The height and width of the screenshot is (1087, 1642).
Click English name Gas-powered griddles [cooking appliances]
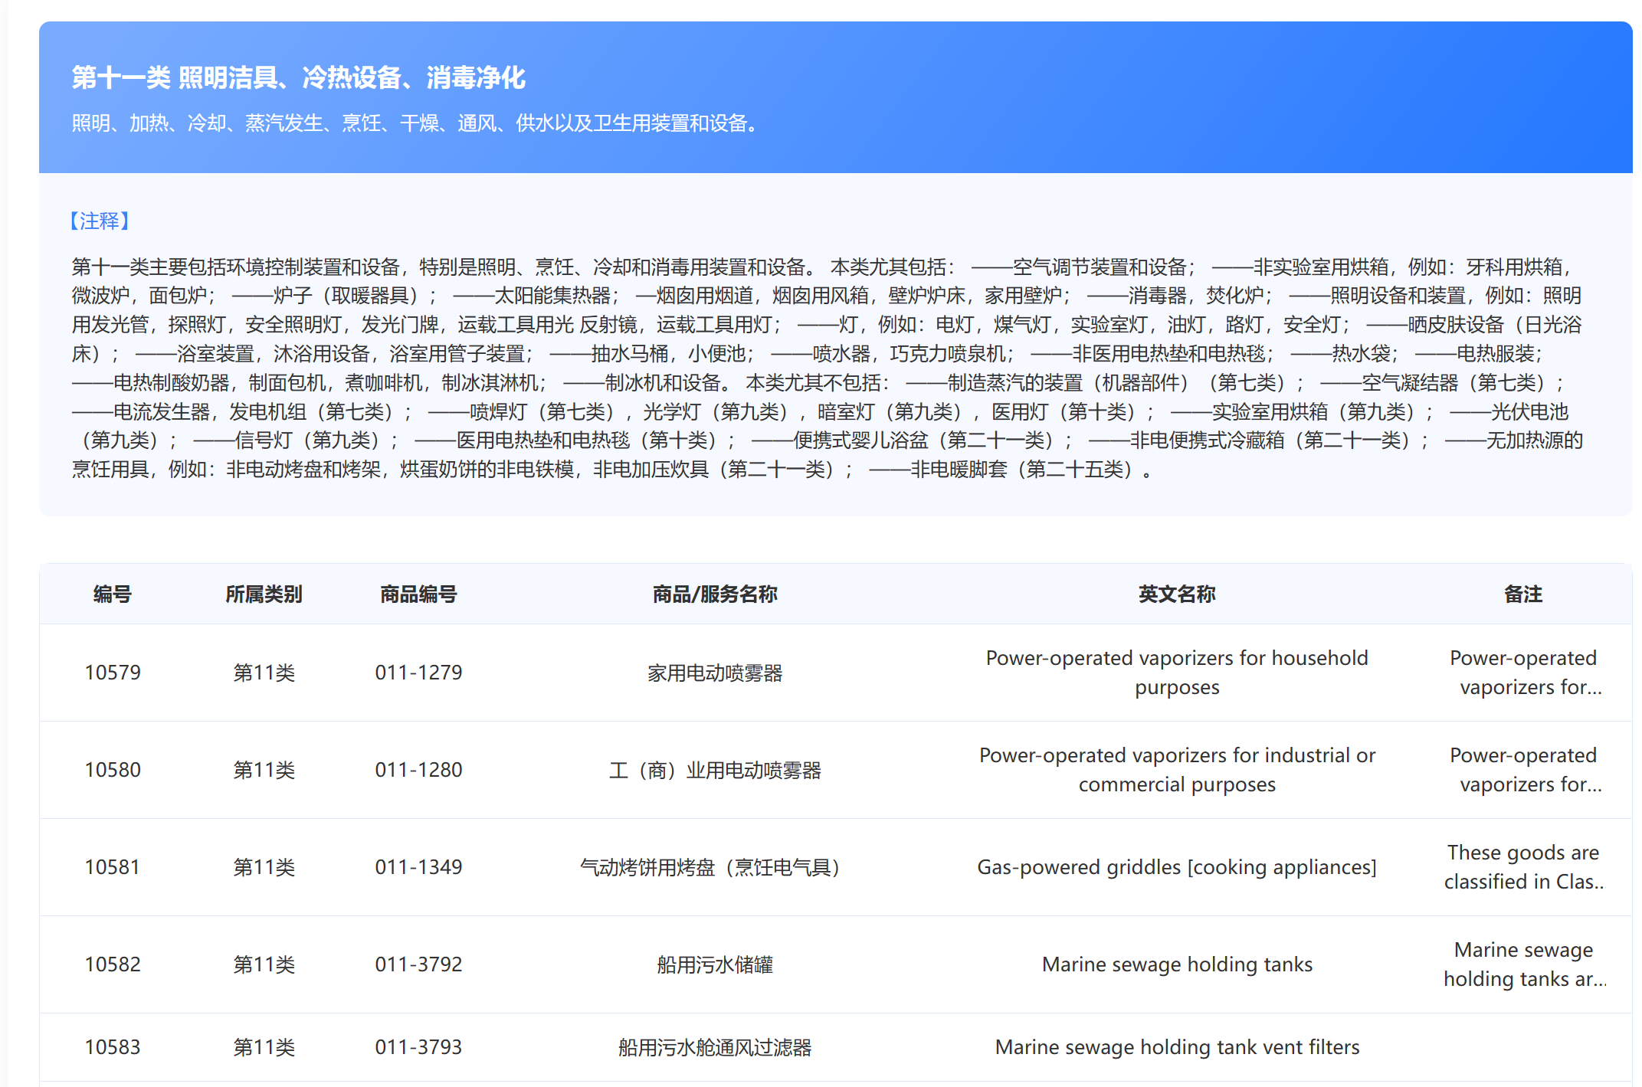(1177, 867)
